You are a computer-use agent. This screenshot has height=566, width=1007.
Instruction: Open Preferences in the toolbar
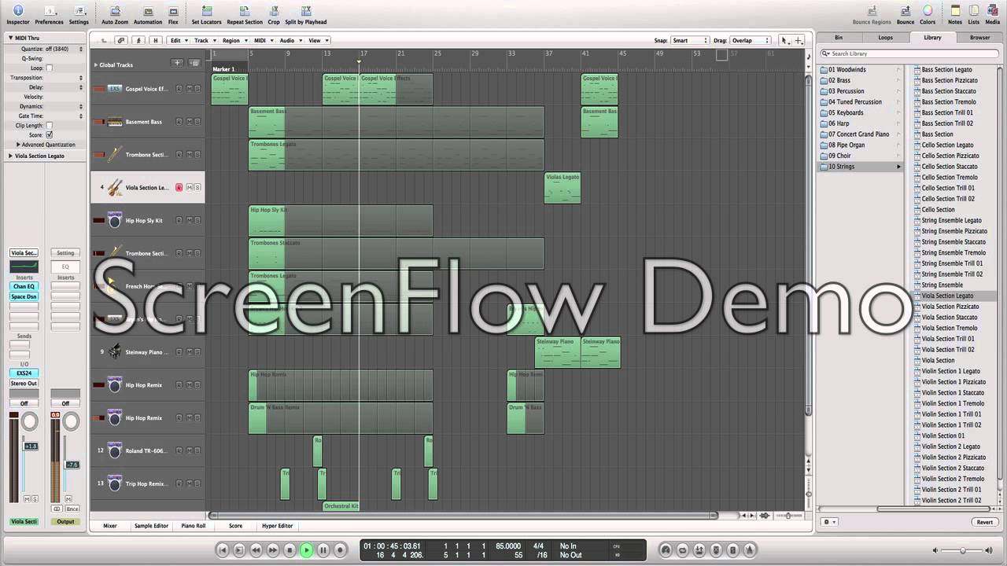(49, 13)
